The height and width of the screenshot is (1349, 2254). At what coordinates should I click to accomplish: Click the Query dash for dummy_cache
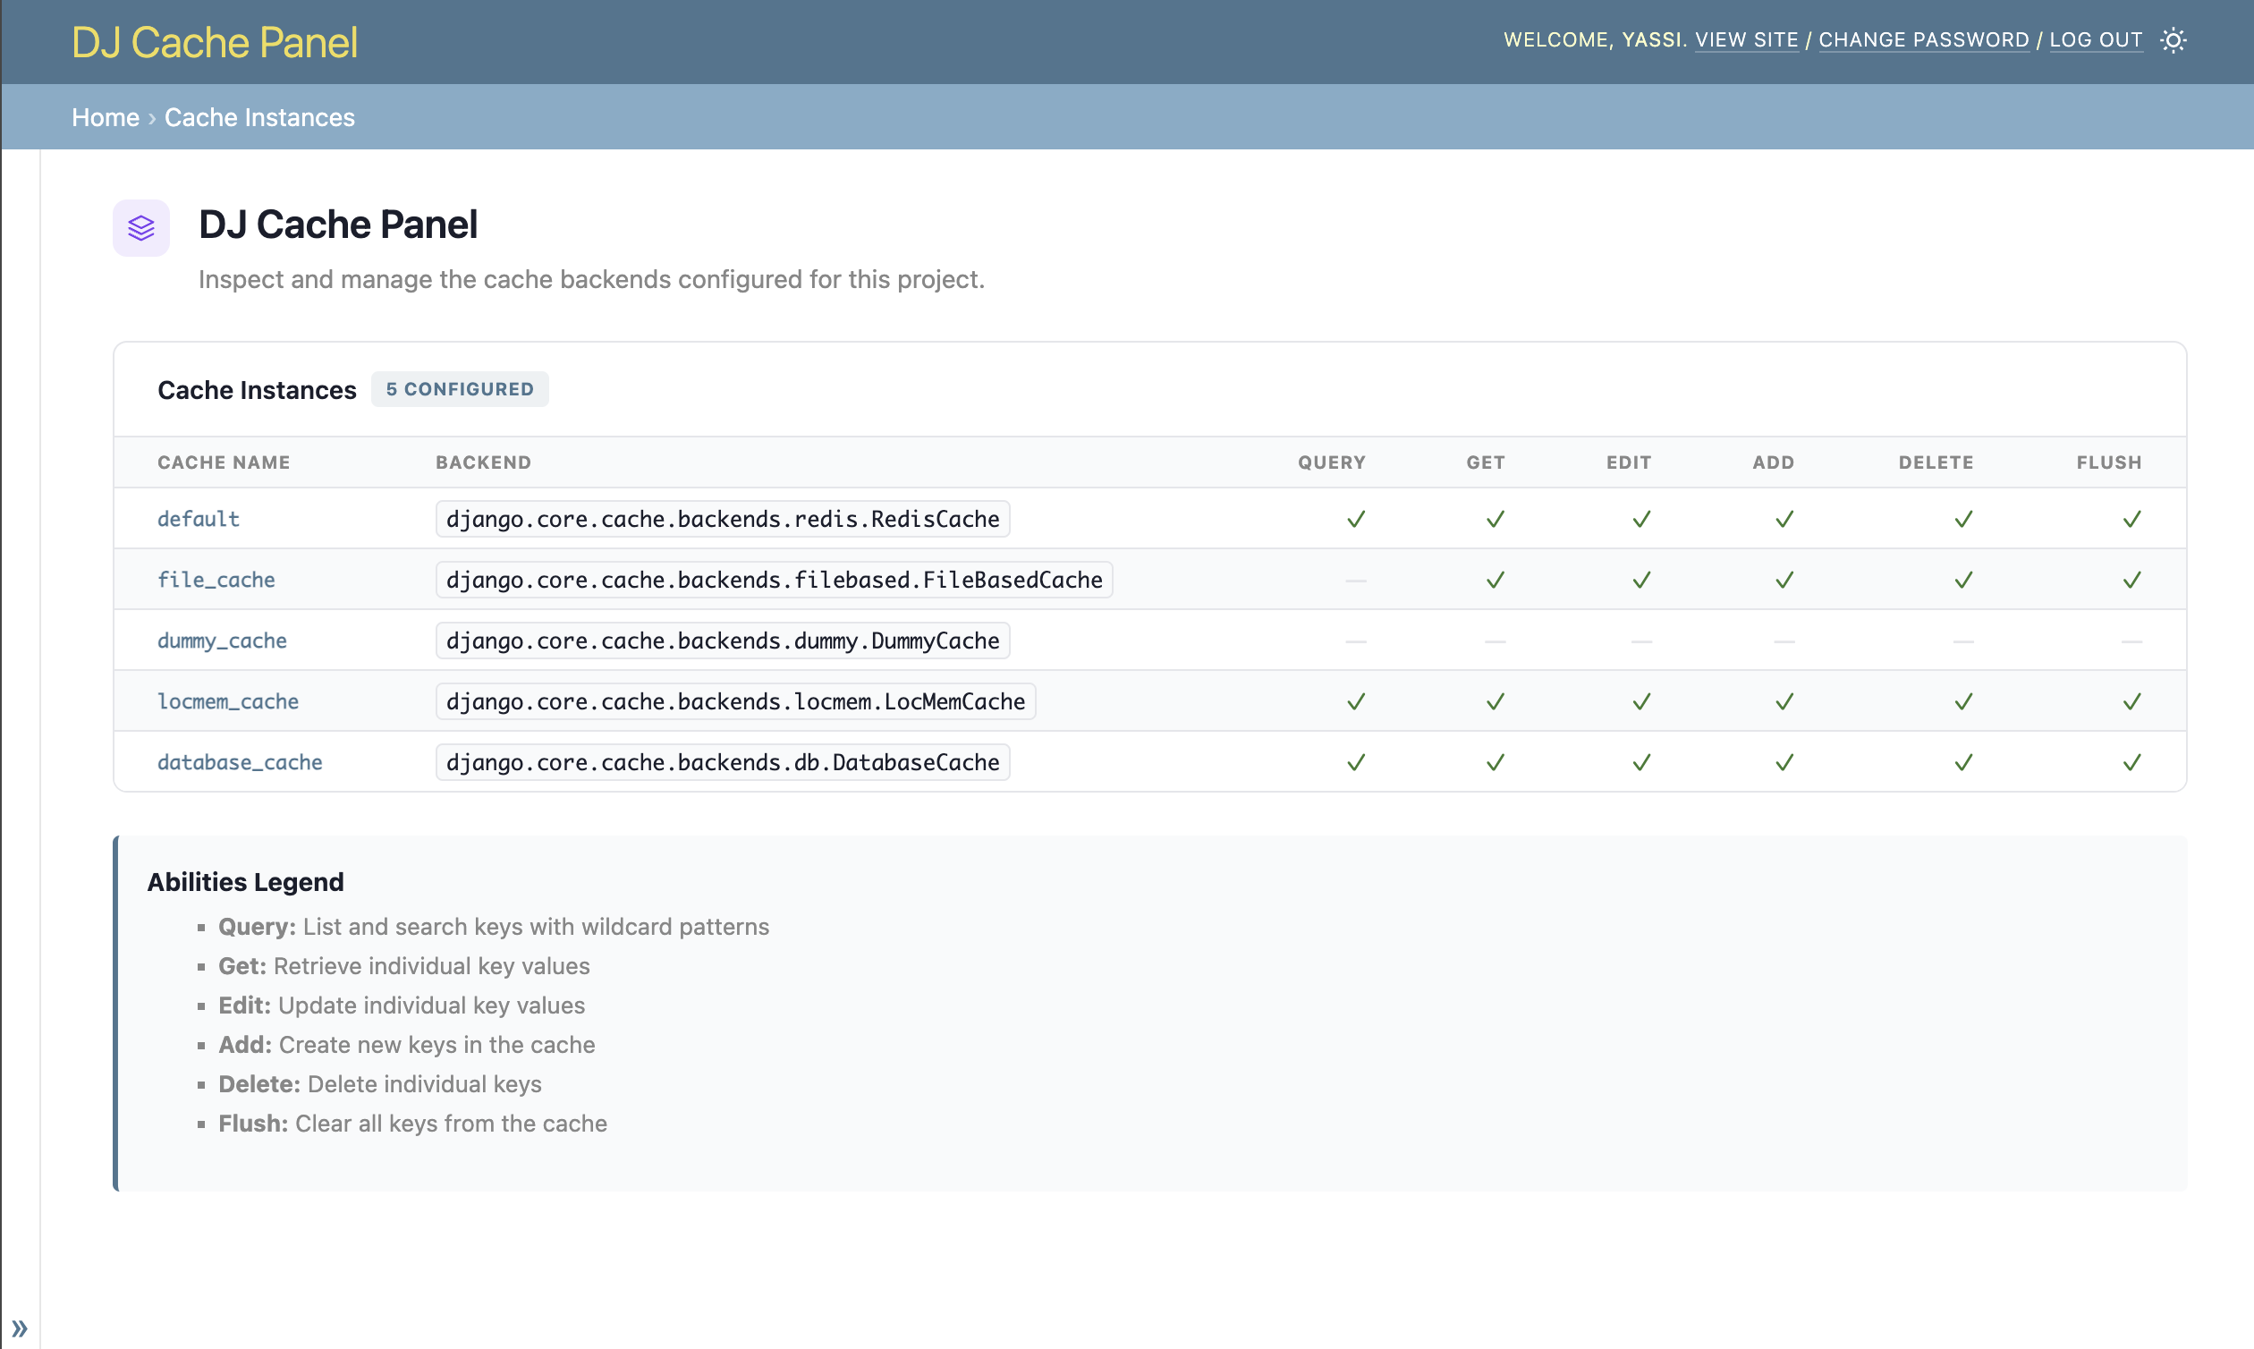(x=1356, y=641)
